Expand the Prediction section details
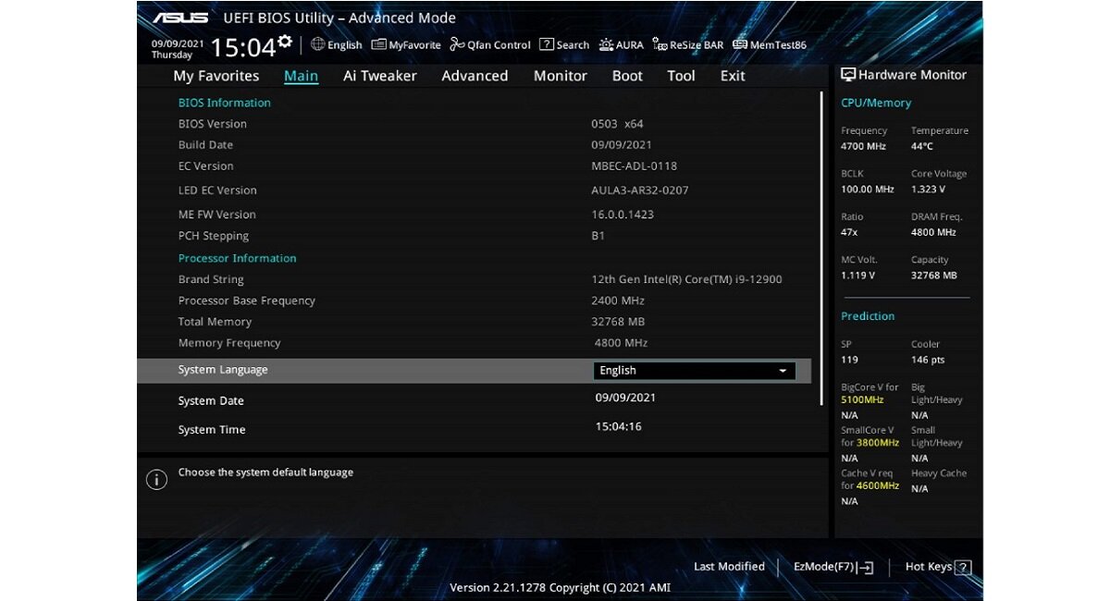 (x=868, y=315)
